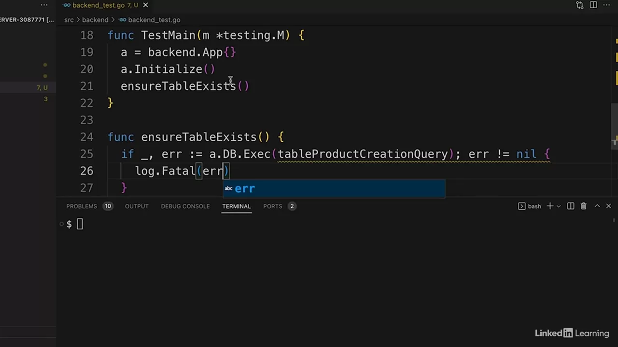Maximize the panel size with chevron up
Screen dimensions: 618x347
click(597, 206)
